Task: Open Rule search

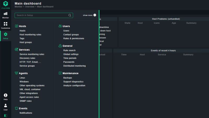Action: click(69, 50)
